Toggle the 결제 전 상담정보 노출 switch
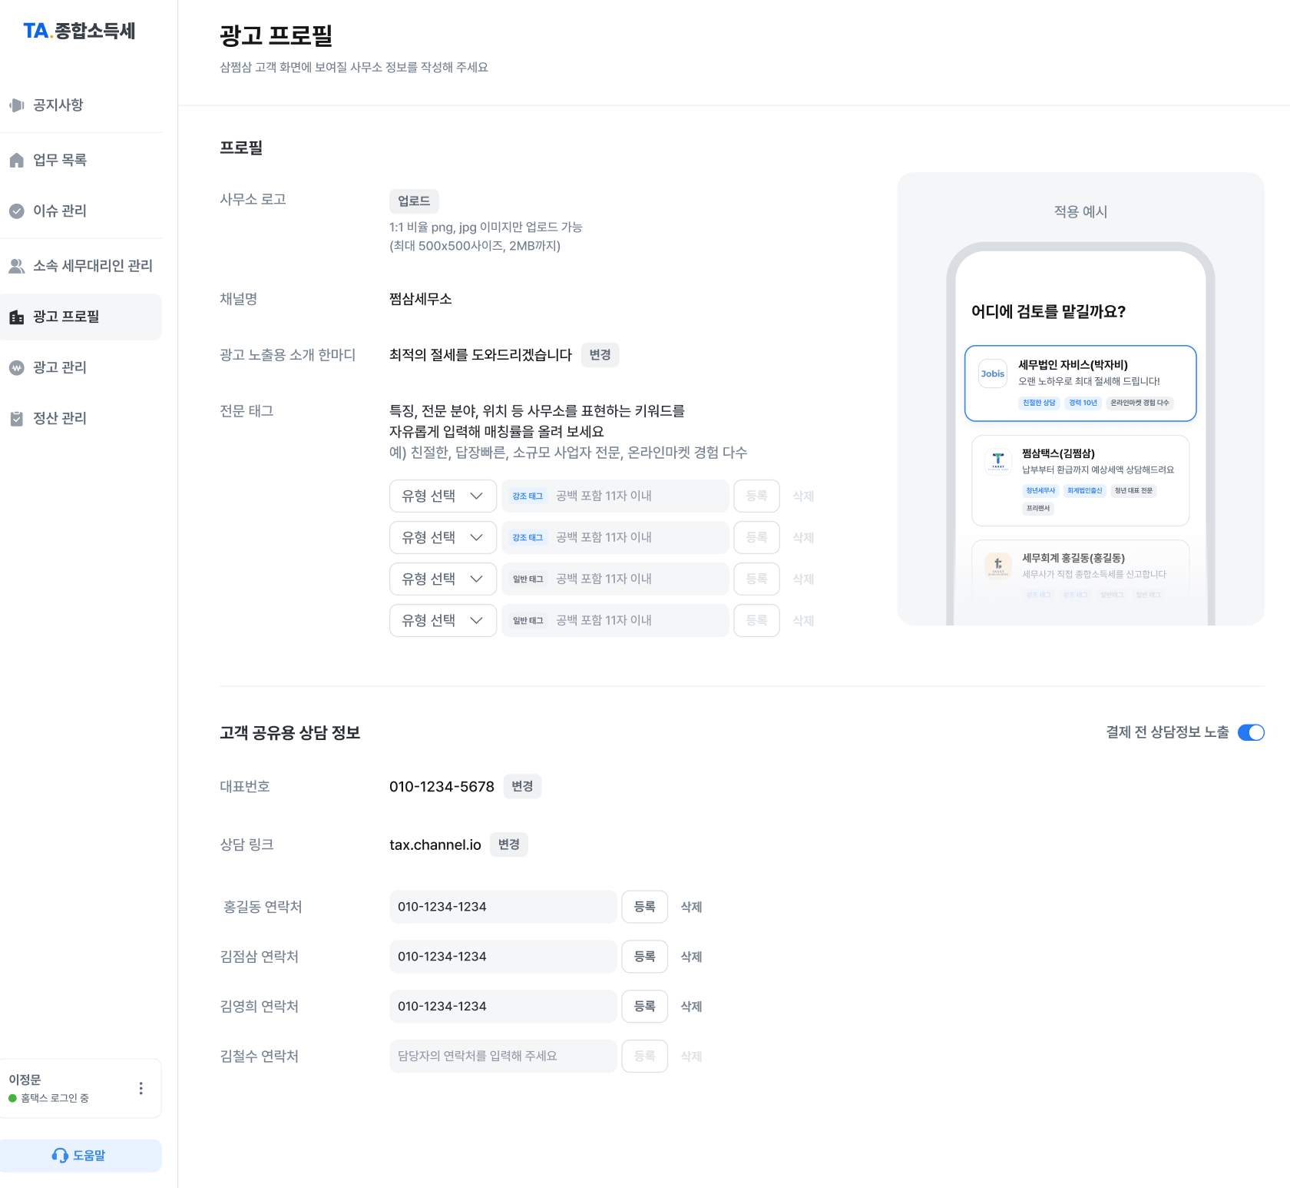Image resolution: width=1290 pixels, height=1188 pixels. tap(1251, 732)
